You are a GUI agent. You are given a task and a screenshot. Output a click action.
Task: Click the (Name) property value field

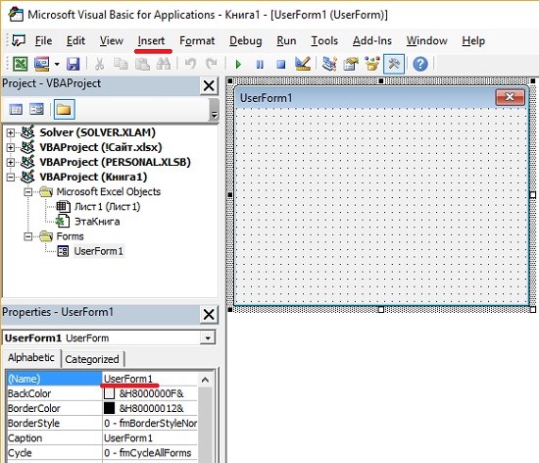(x=150, y=379)
